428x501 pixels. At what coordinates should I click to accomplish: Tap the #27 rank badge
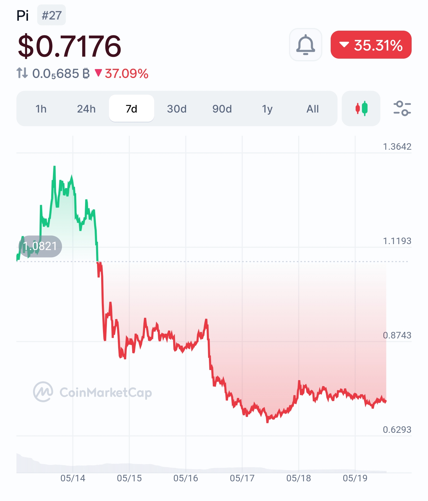pos(51,15)
